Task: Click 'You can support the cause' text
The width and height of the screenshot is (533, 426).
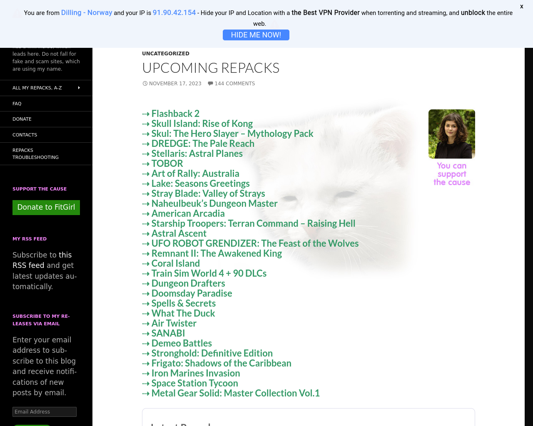Action: [452, 174]
